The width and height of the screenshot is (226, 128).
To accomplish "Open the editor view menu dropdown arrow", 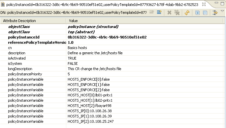I will click(x=222, y=11).
